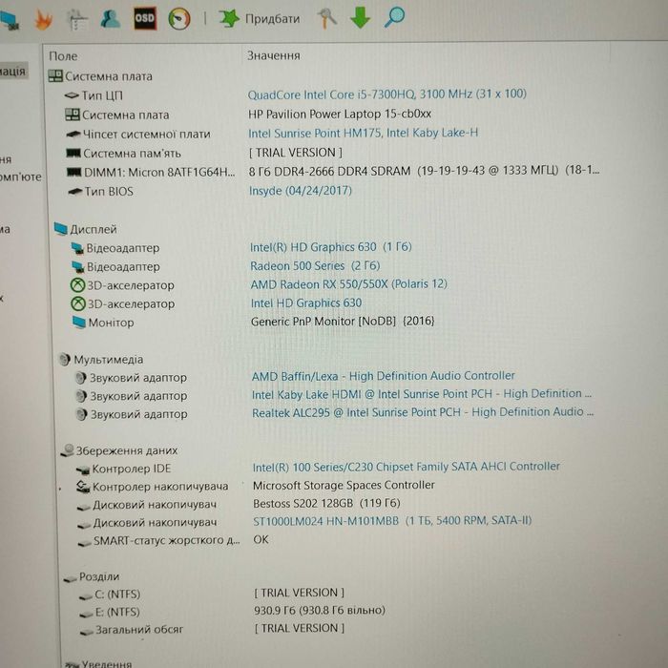Open the wrench preferences toolbar icon
The height and width of the screenshot is (668, 668).
(326, 19)
